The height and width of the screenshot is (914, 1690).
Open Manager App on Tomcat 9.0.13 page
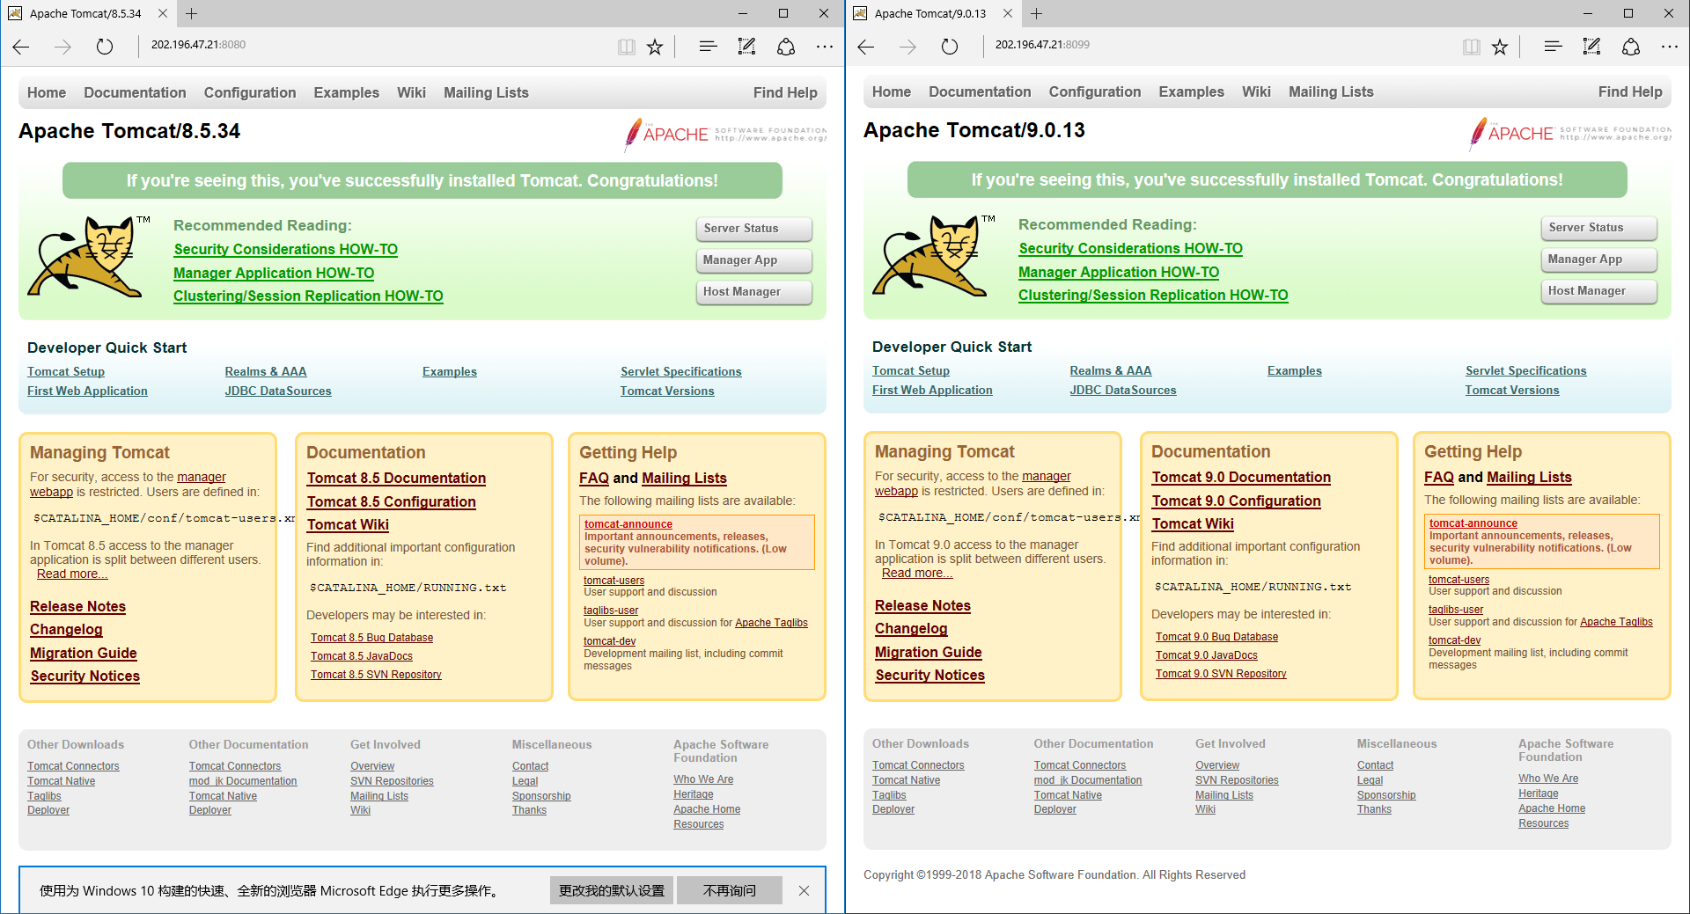pos(1598,260)
